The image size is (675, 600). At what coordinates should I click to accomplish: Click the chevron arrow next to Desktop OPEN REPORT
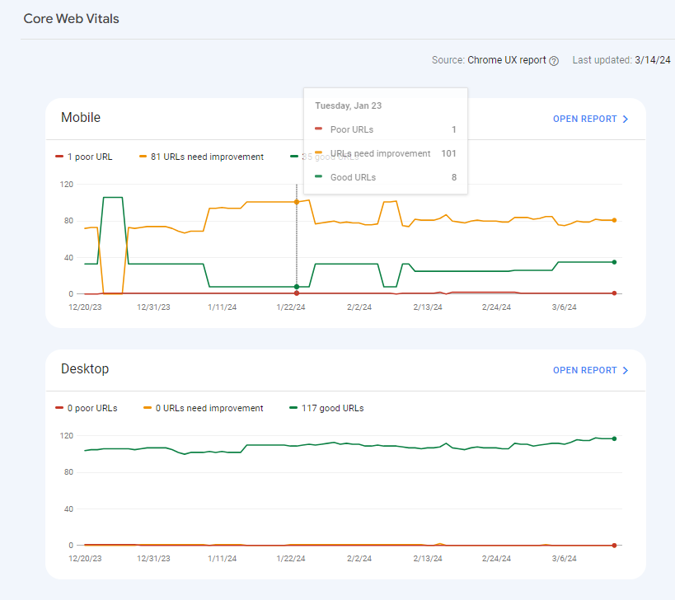626,371
